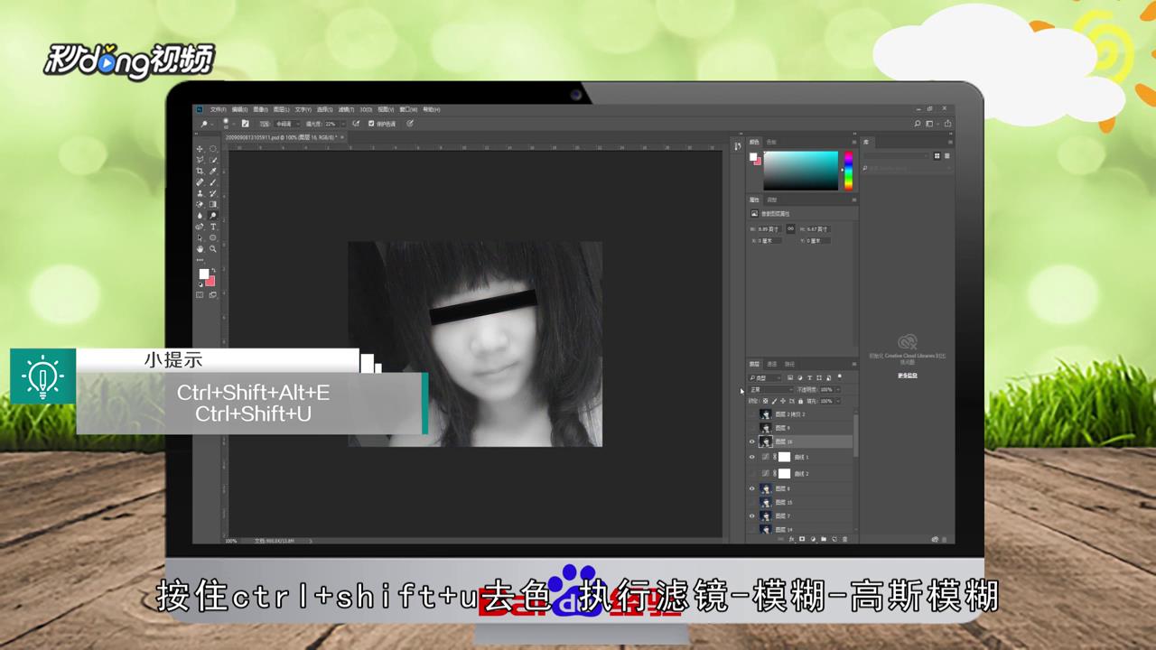Pick a color in the Color panel field
The image size is (1156, 650).
pos(801,171)
